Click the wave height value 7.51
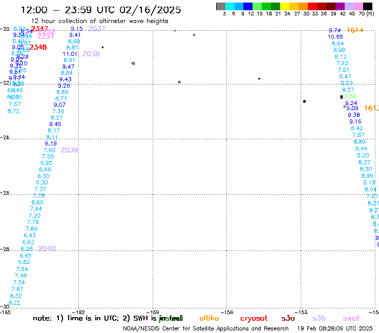This screenshot has height=333, width=379. [x=344, y=70]
